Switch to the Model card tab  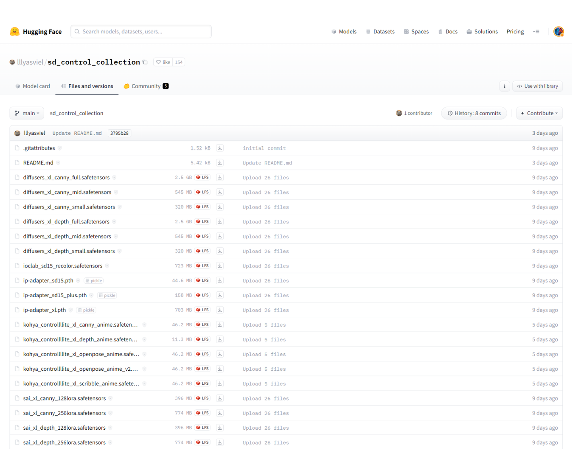pos(33,86)
